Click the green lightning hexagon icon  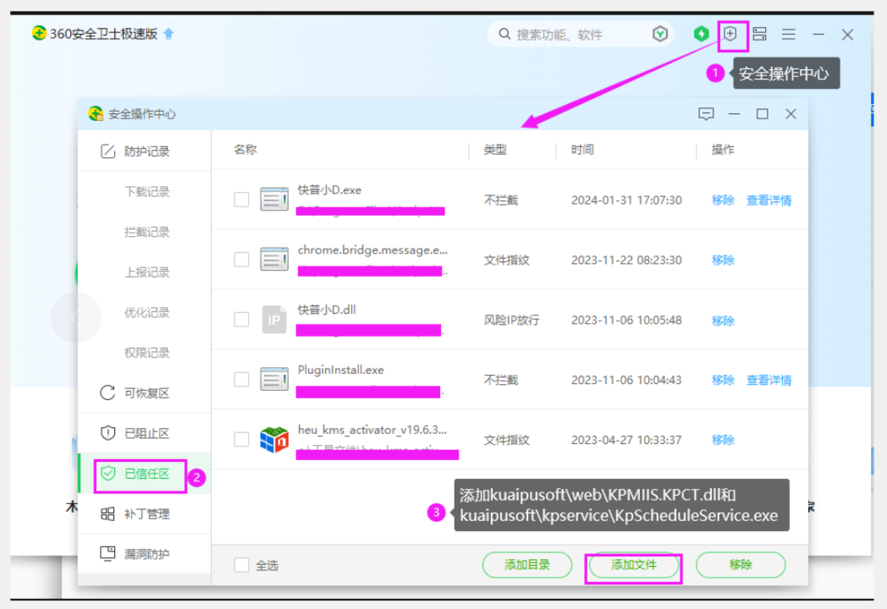point(701,34)
